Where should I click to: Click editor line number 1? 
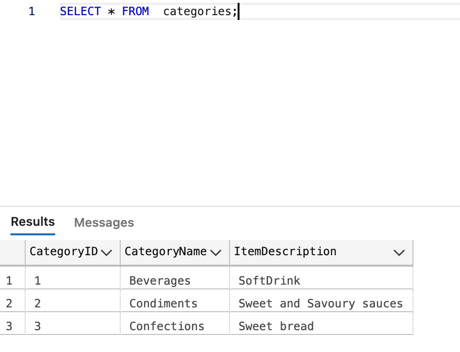(x=31, y=11)
